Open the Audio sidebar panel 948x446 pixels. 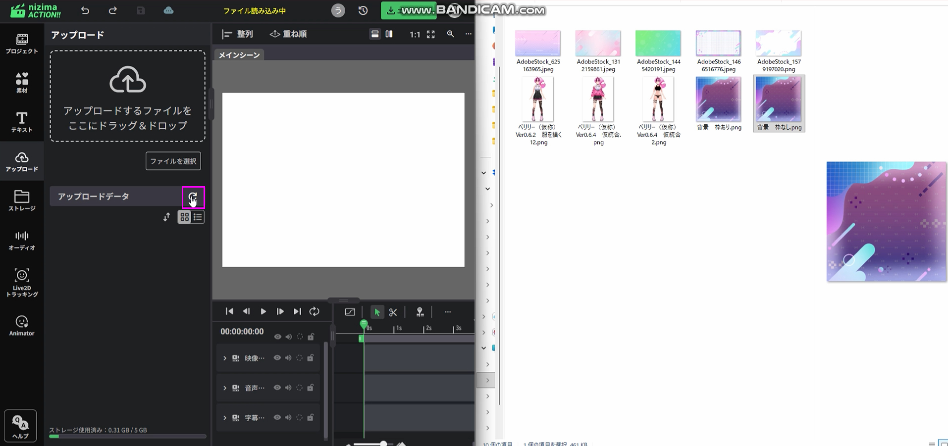coord(22,241)
